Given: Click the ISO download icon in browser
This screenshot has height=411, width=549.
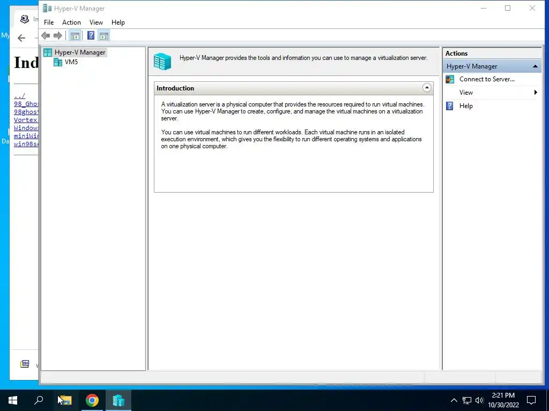Looking at the screenshot, I should point(25,364).
